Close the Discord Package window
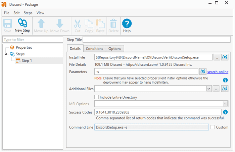This screenshot has width=235, height=152. pyautogui.click(x=227, y=3)
